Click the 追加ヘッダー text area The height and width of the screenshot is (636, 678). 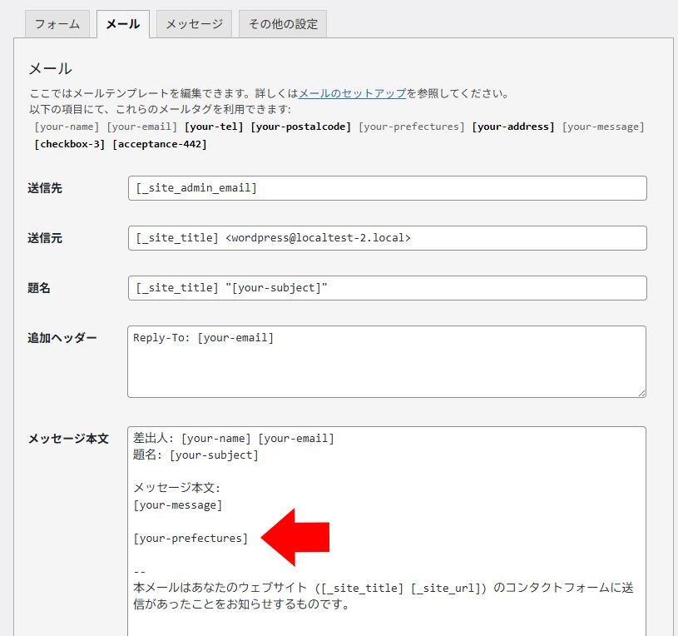click(387, 361)
